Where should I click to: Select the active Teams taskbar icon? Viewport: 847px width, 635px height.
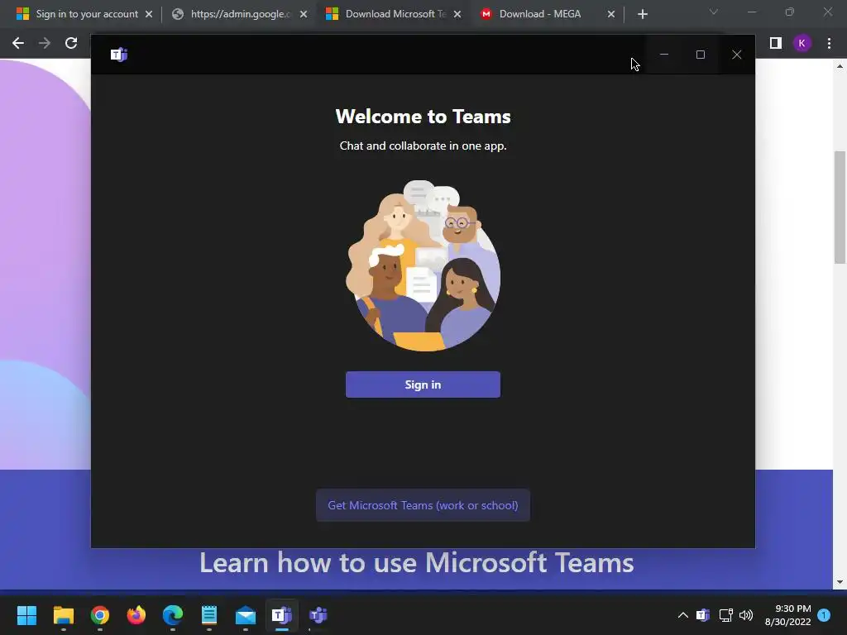(x=282, y=615)
